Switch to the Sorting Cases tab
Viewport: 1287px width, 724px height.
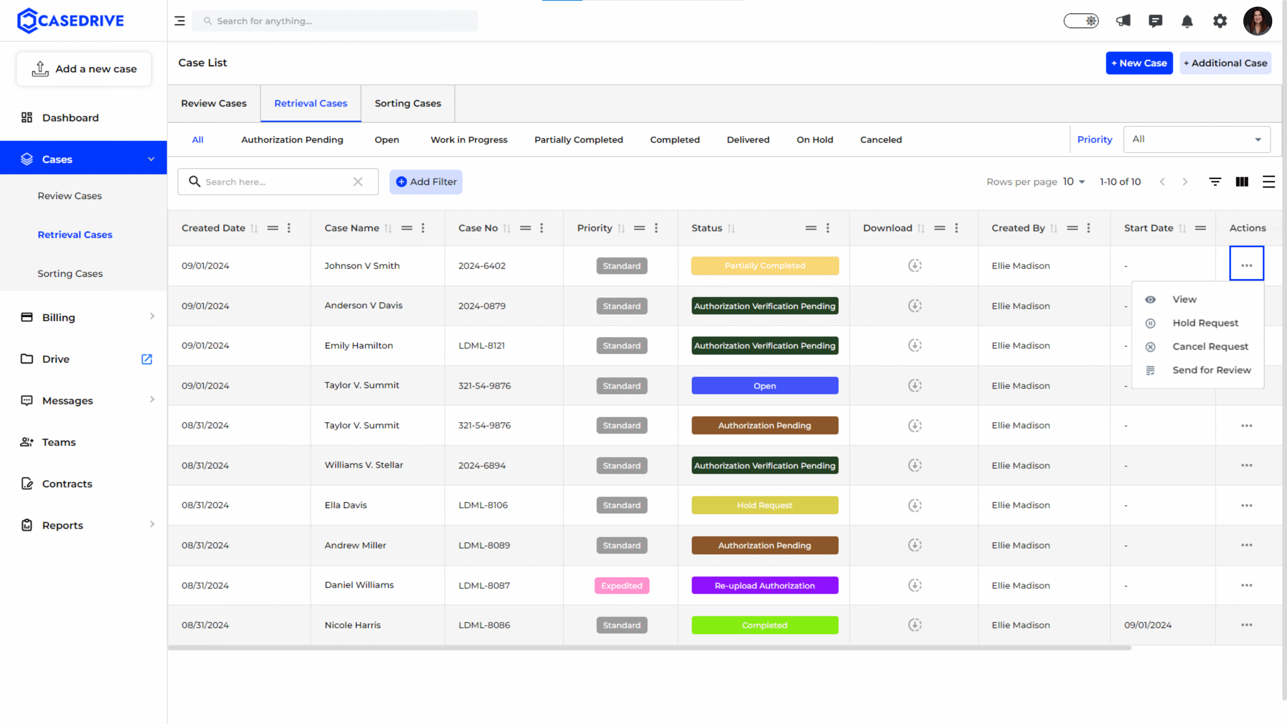(x=408, y=103)
